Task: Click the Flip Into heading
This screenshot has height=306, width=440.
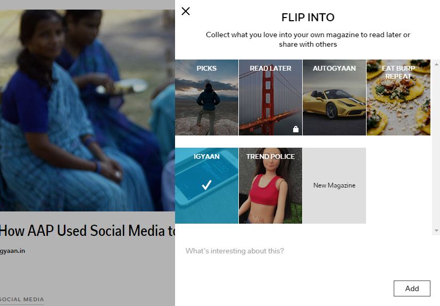Action: pyautogui.click(x=308, y=18)
